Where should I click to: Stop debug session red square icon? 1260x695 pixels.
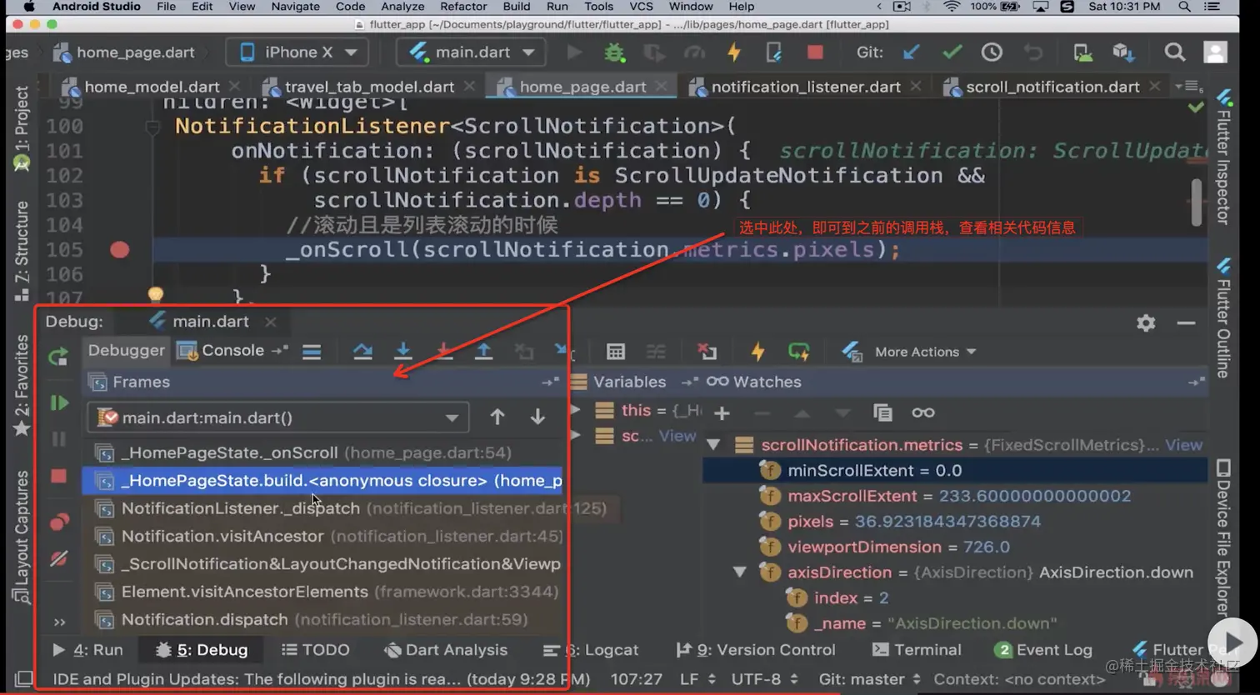(58, 476)
